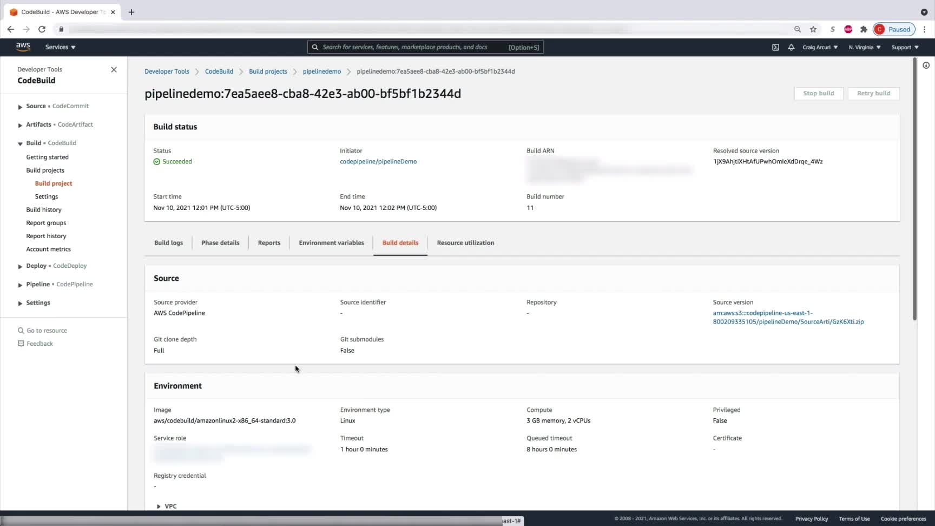
Task: Open the Terms of Use footer link
Action: [x=854, y=519]
